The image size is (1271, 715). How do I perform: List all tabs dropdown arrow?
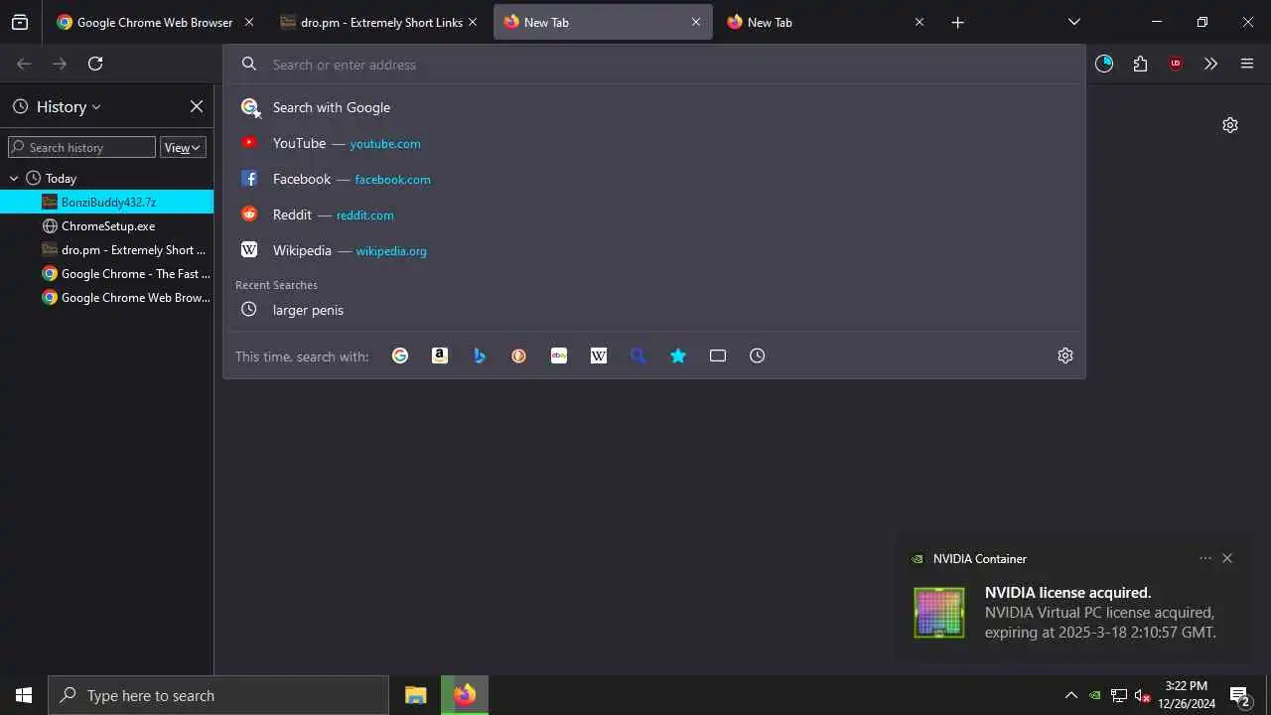pos(1074,22)
